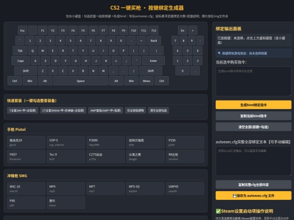Toggle the Tec-9 weapon card
294x220 pixels.
pyautogui.click(x=66, y=156)
